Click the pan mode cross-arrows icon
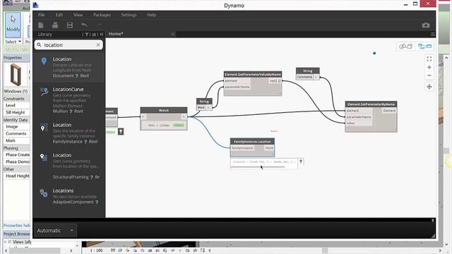Image resolution: width=452 pixels, height=254 pixels. (429, 87)
